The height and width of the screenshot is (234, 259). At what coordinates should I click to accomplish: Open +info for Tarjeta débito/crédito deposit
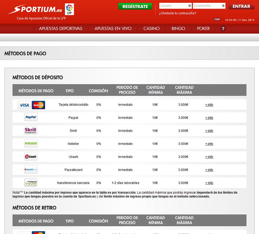[x=209, y=105]
